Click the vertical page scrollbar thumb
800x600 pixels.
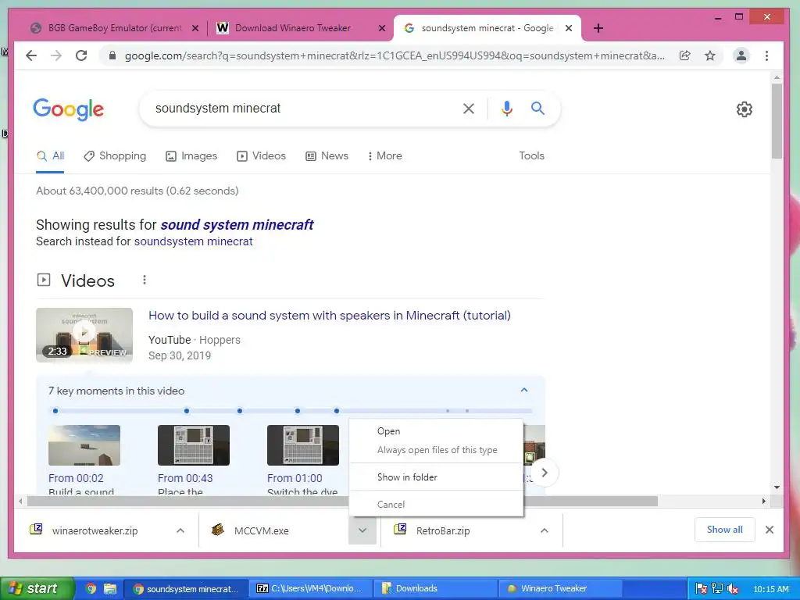pyautogui.click(x=777, y=121)
